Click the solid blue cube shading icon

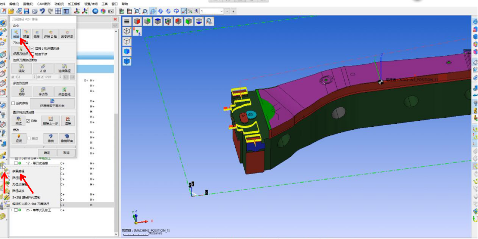coord(127,51)
